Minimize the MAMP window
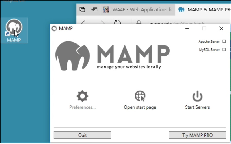Viewport: 231px width, 144px height. pyautogui.click(x=187, y=28)
